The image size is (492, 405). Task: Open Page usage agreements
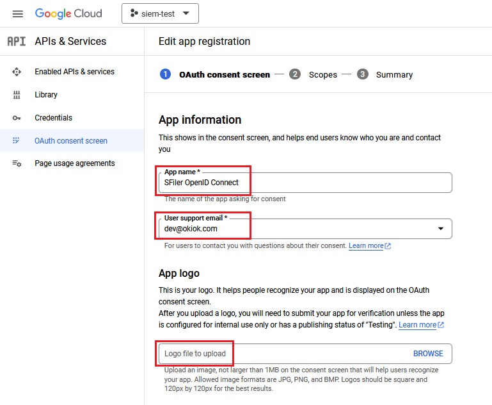coord(75,163)
